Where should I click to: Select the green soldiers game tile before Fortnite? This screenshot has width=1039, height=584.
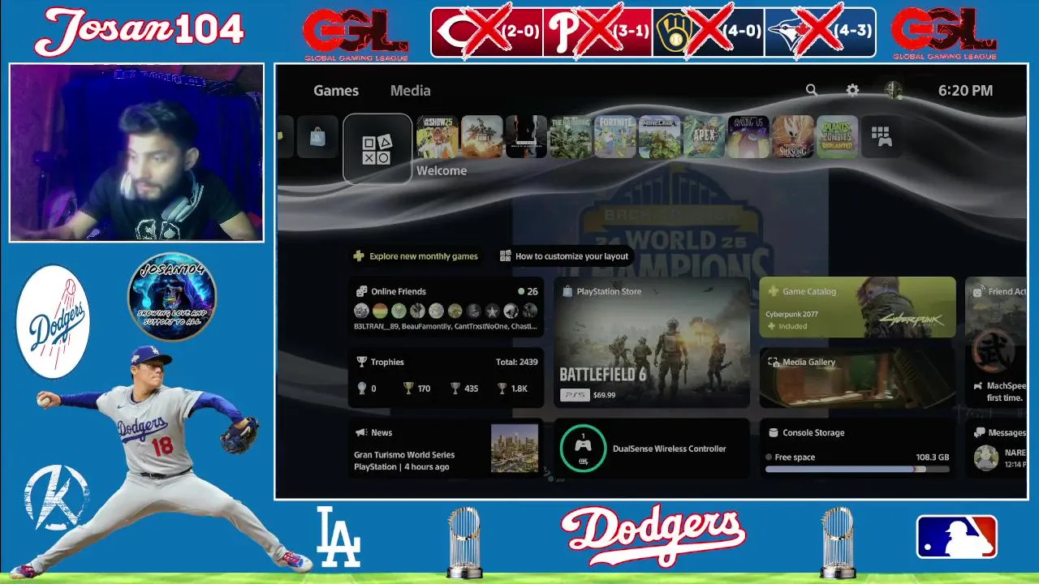click(571, 137)
